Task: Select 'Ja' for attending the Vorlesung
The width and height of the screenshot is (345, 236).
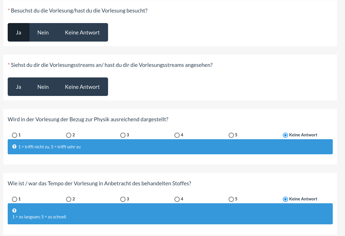Action: pos(19,32)
